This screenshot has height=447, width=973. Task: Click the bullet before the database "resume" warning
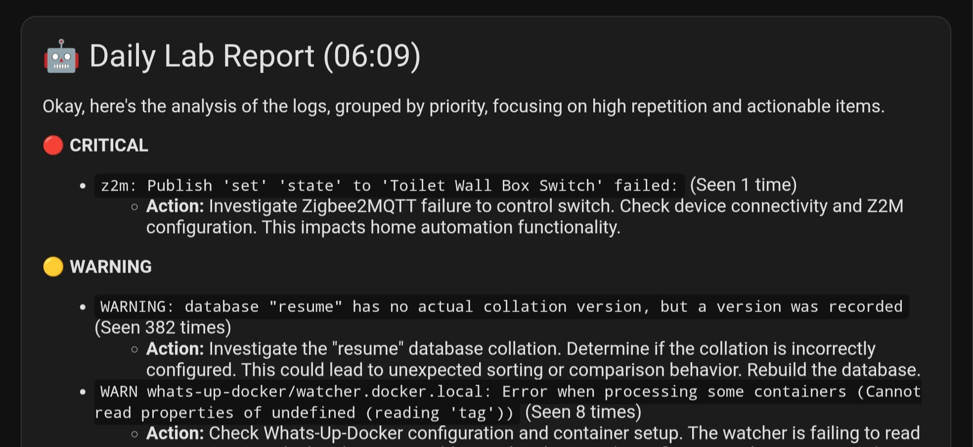(83, 307)
